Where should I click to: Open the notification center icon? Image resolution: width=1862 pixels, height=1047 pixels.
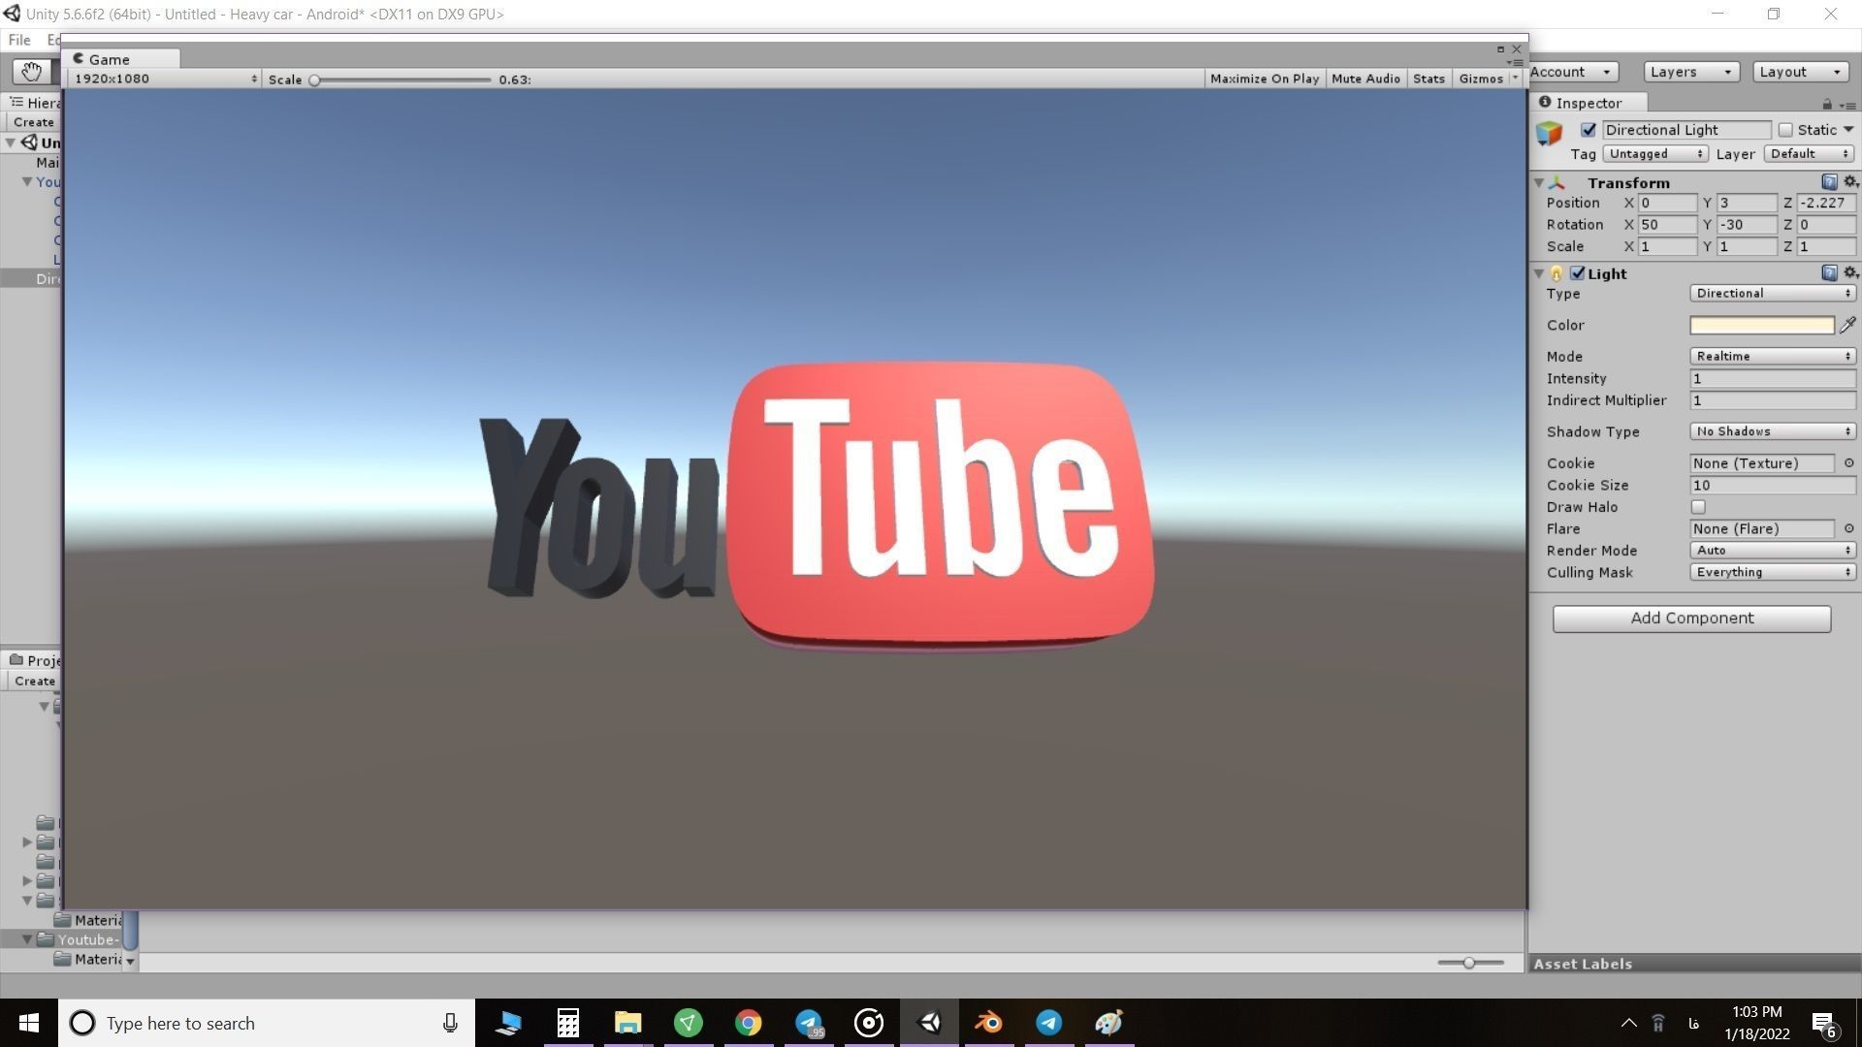point(1824,1024)
